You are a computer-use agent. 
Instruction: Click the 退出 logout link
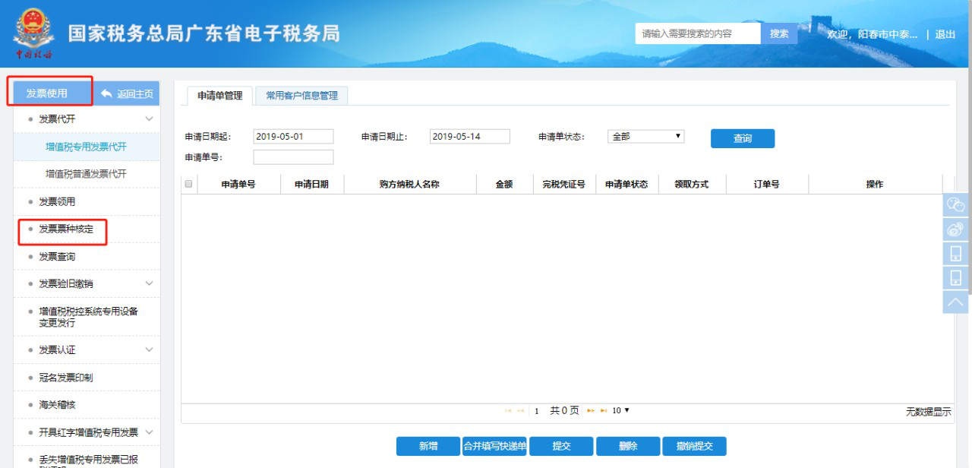pyautogui.click(x=945, y=34)
